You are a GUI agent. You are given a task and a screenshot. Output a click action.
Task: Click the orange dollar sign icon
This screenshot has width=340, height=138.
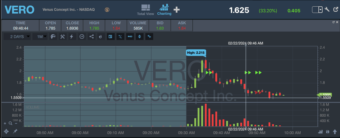[x=107, y=10]
